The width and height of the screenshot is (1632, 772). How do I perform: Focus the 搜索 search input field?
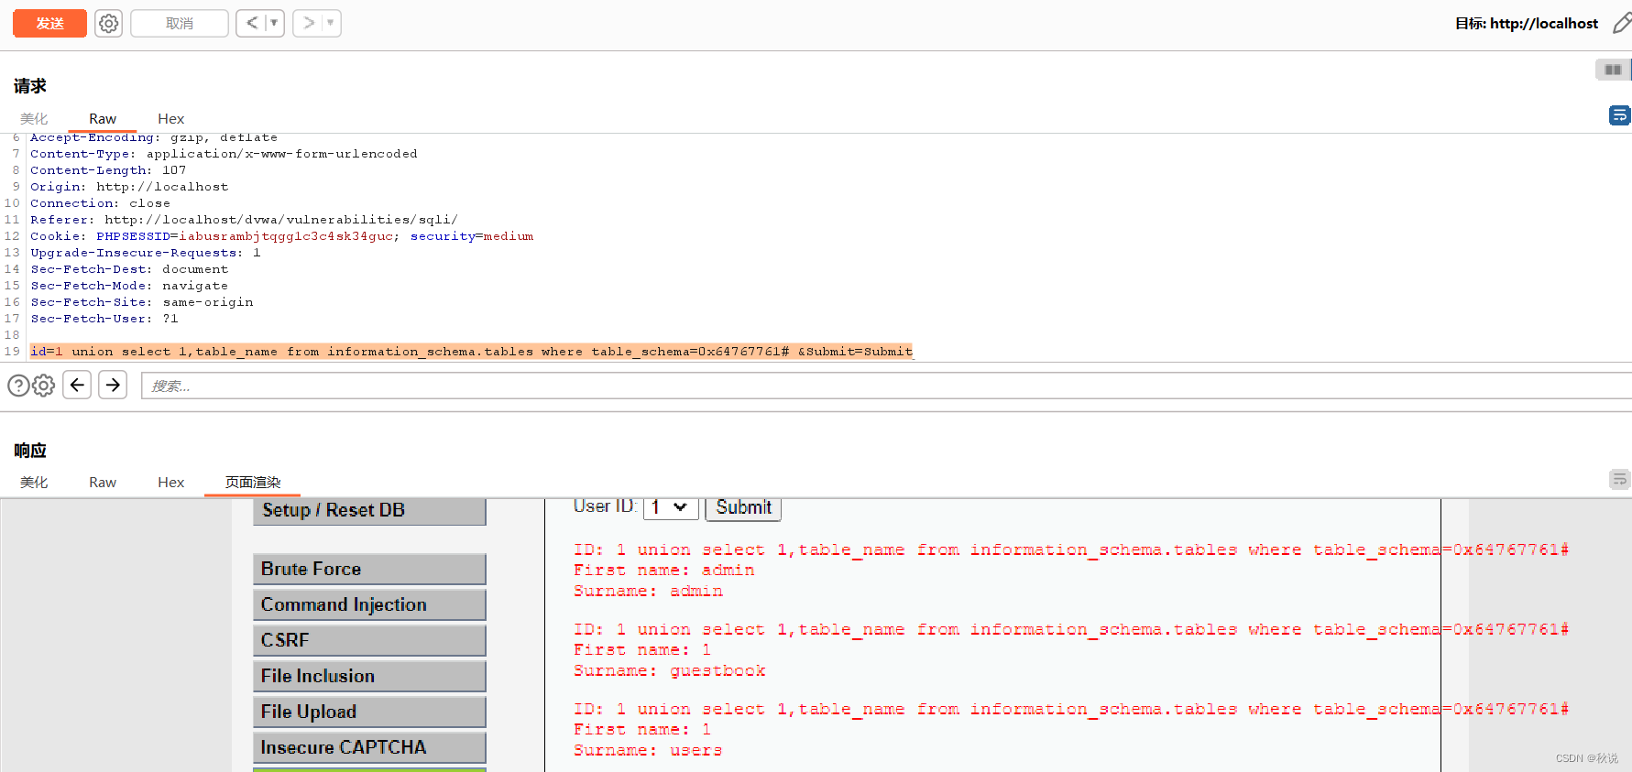point(886,386)
